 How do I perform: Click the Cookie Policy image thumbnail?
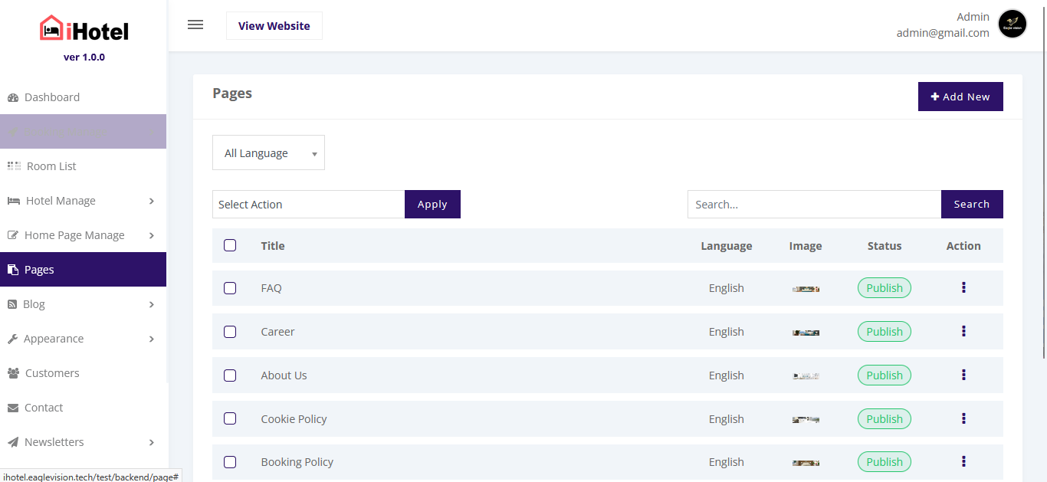[x=806, y=419]
